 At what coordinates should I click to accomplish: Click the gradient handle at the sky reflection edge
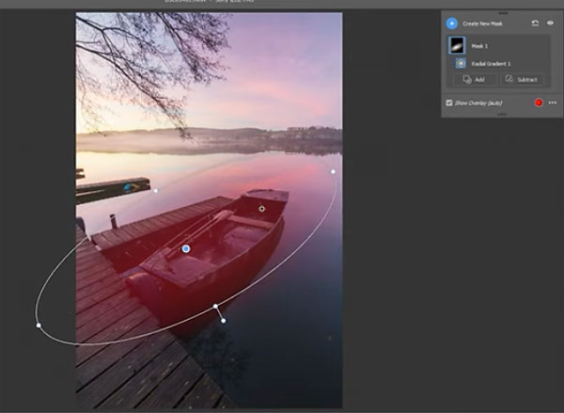click(x=333, y=171)
